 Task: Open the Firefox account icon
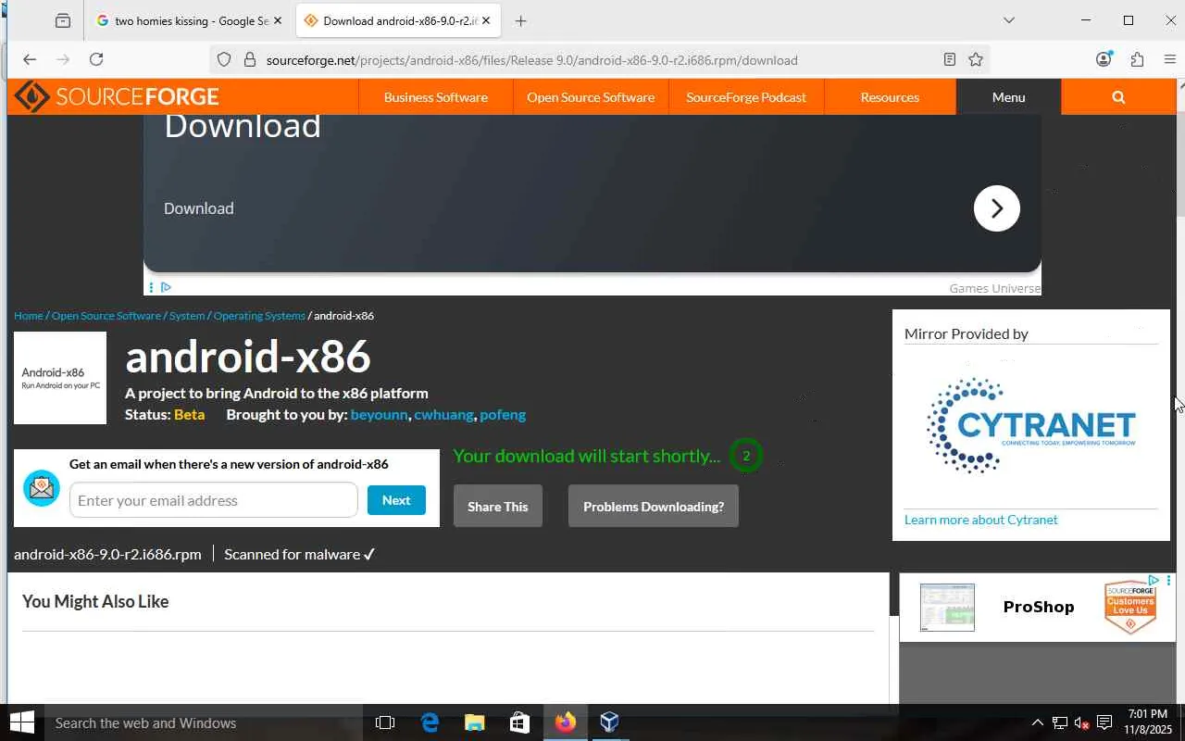click(x=1104, y=59)
